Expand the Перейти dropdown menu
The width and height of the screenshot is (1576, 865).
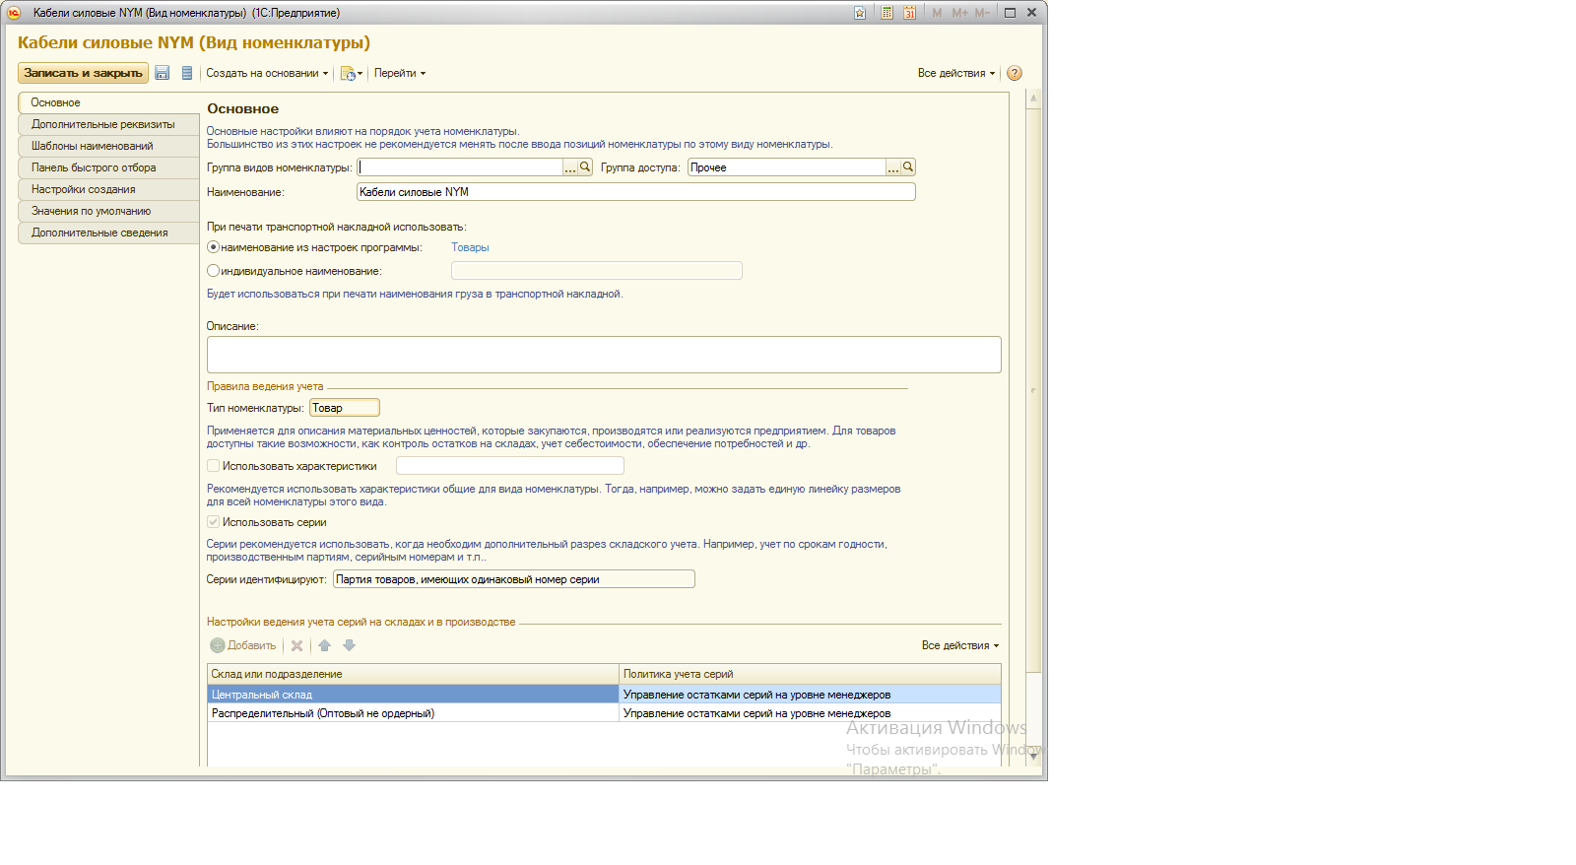[x=400, y=73]
